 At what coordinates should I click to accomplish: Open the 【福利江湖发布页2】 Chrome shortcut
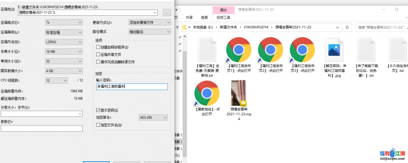[270, 50]
